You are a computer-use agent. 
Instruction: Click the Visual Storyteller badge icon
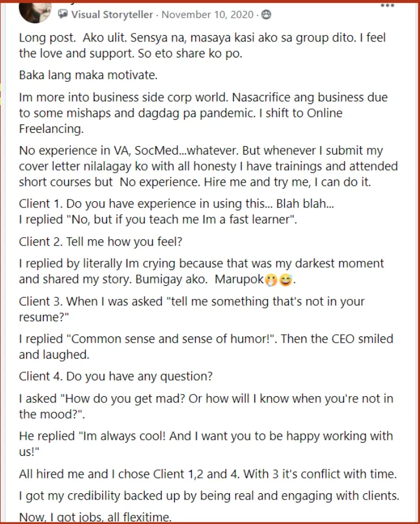(x=63, y=14)
